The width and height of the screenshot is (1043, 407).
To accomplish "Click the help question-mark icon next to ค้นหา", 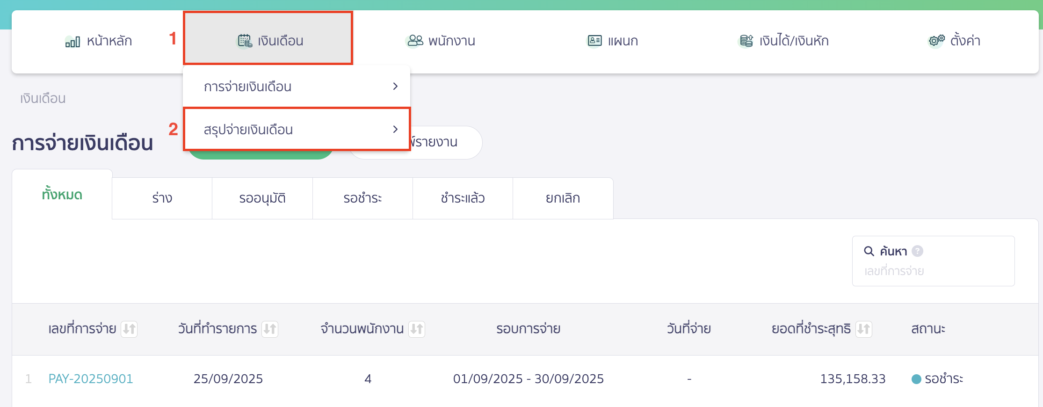I will coord(918,251).
